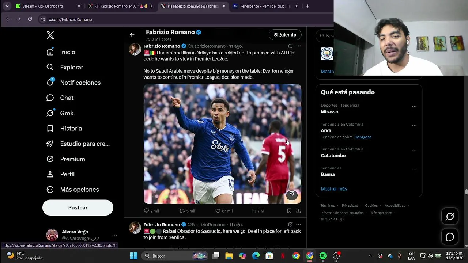The image size is (468, 263).
Task: Open Netflix from the taskbar
Action: point(283,256)
